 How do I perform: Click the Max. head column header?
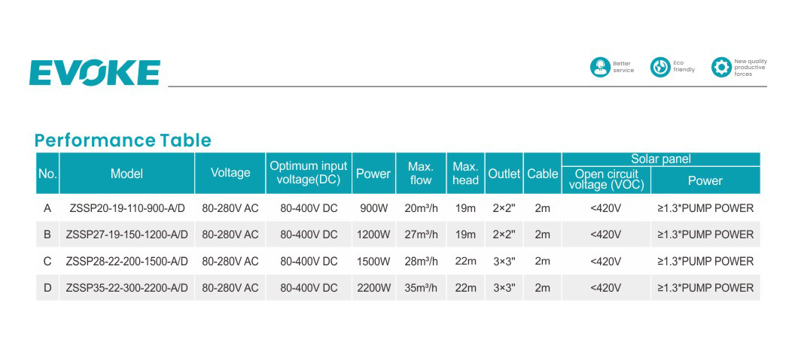tap(465, 173)
